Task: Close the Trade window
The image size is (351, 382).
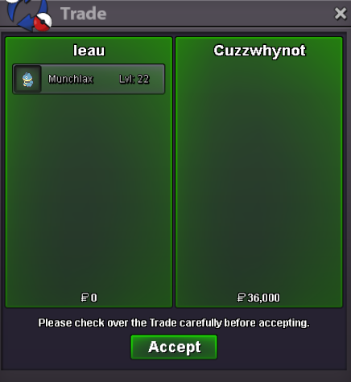Action: pyautogui.click(x=341, y=14)
